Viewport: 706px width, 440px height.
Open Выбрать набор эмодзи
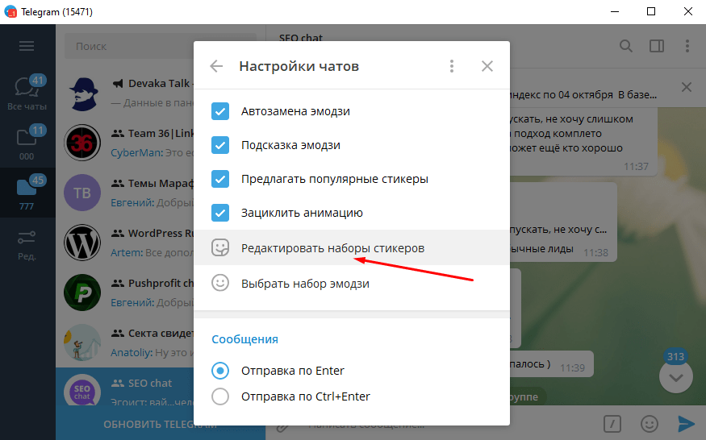click(x=305, y=284)
